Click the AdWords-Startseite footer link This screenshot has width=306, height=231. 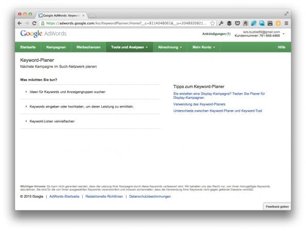[64, 197]
